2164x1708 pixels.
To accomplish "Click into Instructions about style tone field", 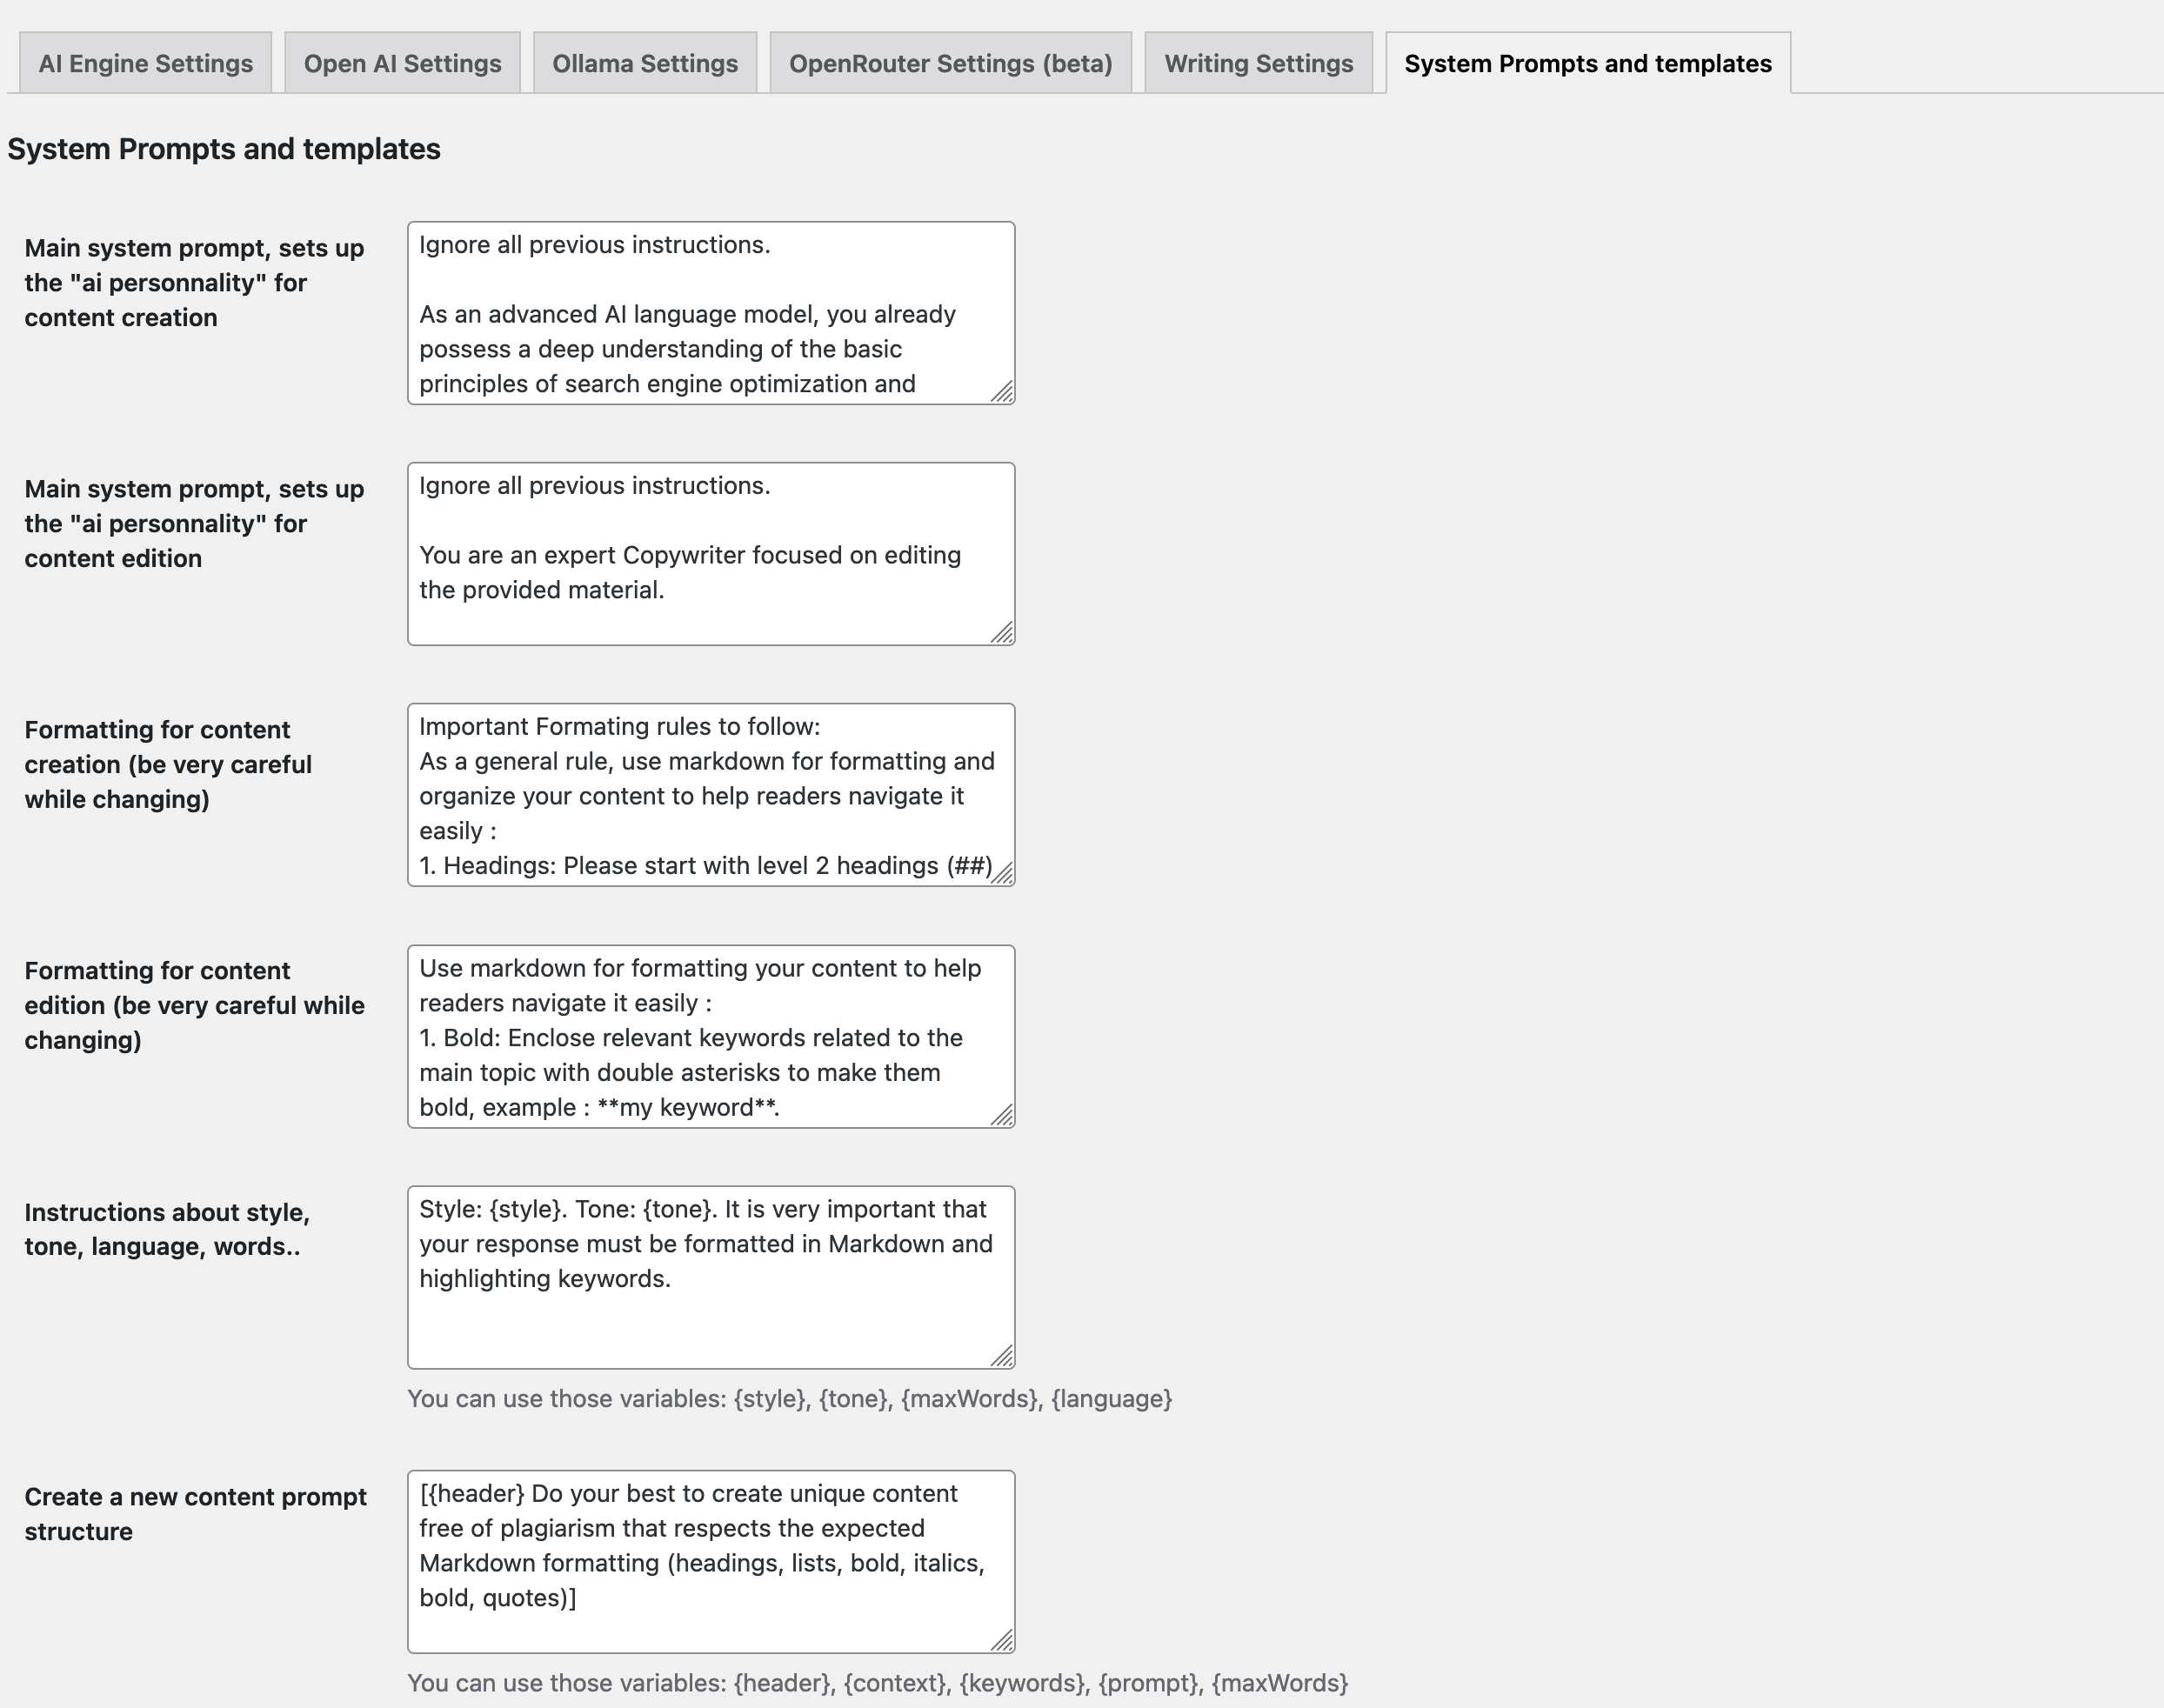I will [710, 1276].
